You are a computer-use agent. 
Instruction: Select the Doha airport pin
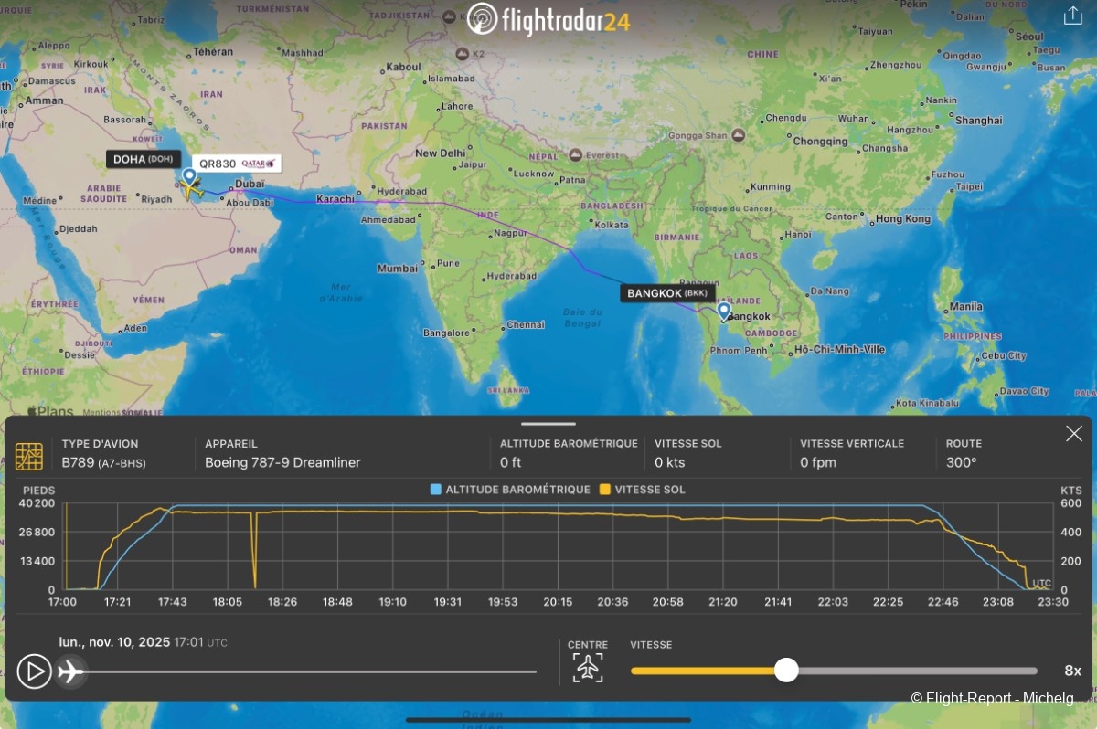189,175
